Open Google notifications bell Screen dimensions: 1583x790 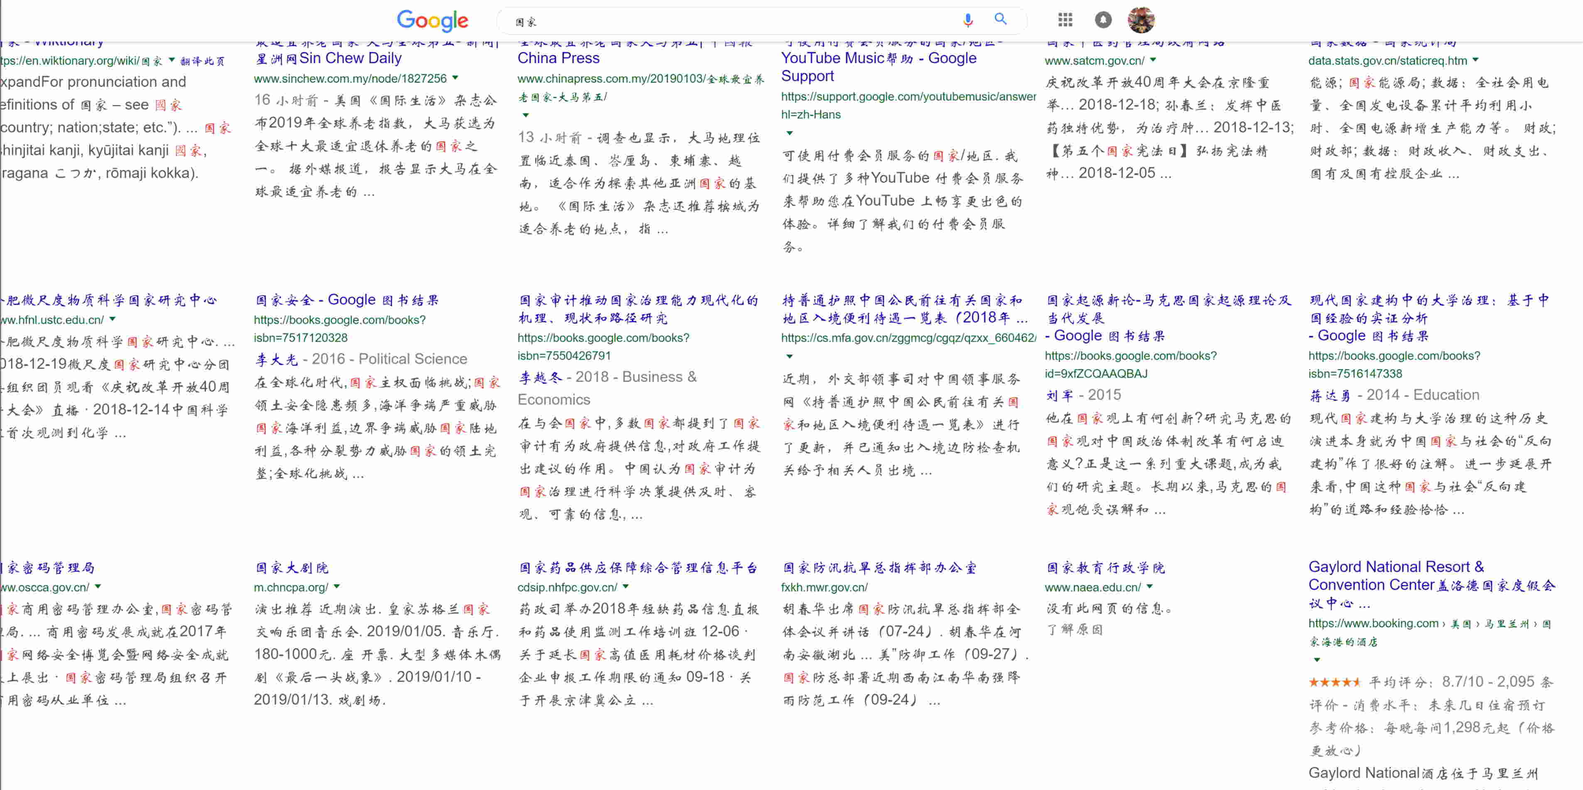[1103, 20]
